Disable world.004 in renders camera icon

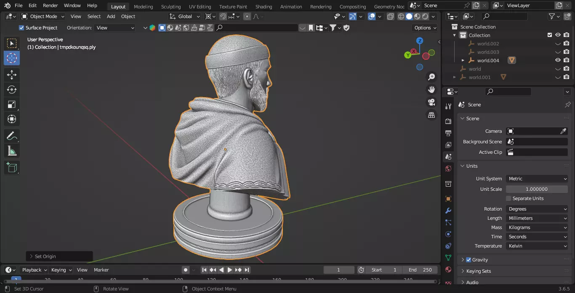(x=567, y=61)
